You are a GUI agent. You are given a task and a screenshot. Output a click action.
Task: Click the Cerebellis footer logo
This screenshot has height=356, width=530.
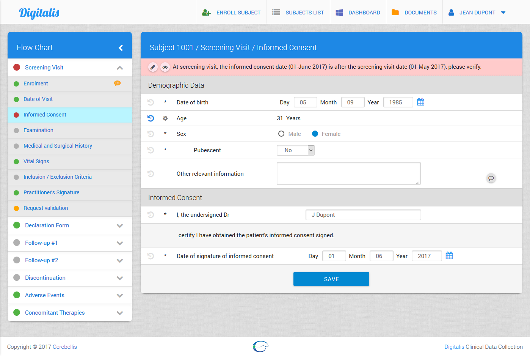pyautogui.click(x=260, y=346)
